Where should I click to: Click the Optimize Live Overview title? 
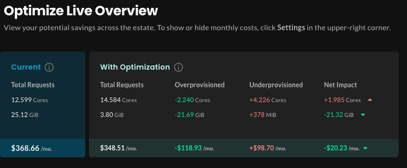pos(81,11)
